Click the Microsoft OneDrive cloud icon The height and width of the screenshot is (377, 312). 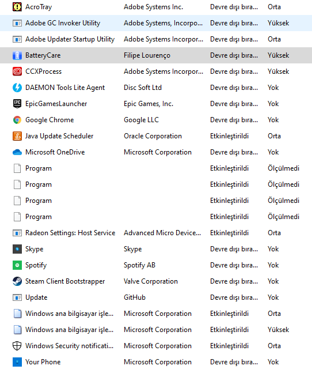point(17,152)
